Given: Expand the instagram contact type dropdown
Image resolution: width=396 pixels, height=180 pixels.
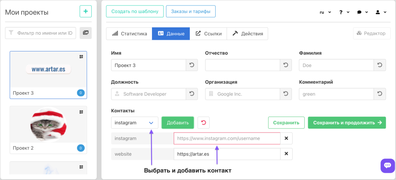Looking at the screenshot, I should pos(134,123).
